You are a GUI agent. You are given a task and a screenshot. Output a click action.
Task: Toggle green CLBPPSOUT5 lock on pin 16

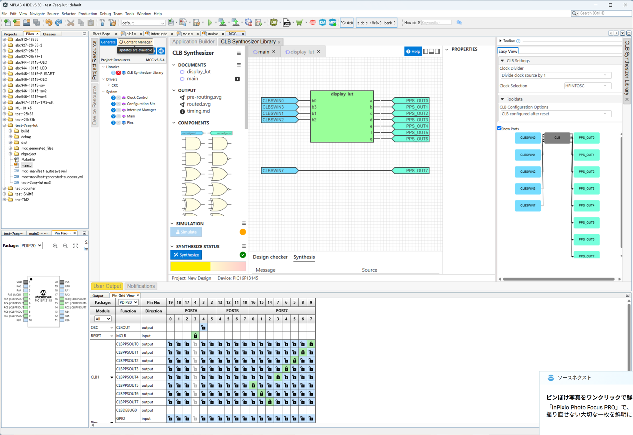(x=253, y=385)
